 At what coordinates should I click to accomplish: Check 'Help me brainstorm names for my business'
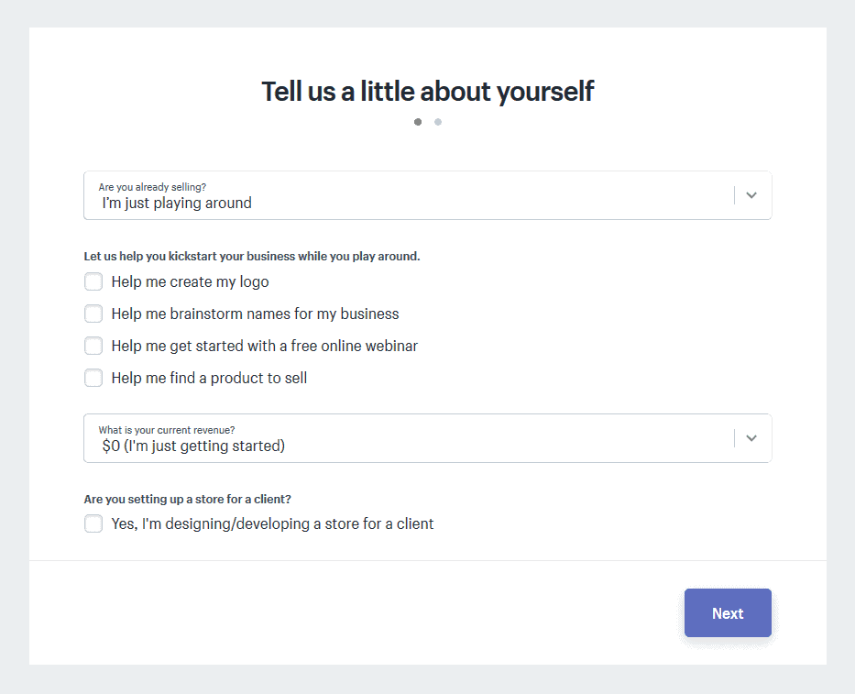93,314
